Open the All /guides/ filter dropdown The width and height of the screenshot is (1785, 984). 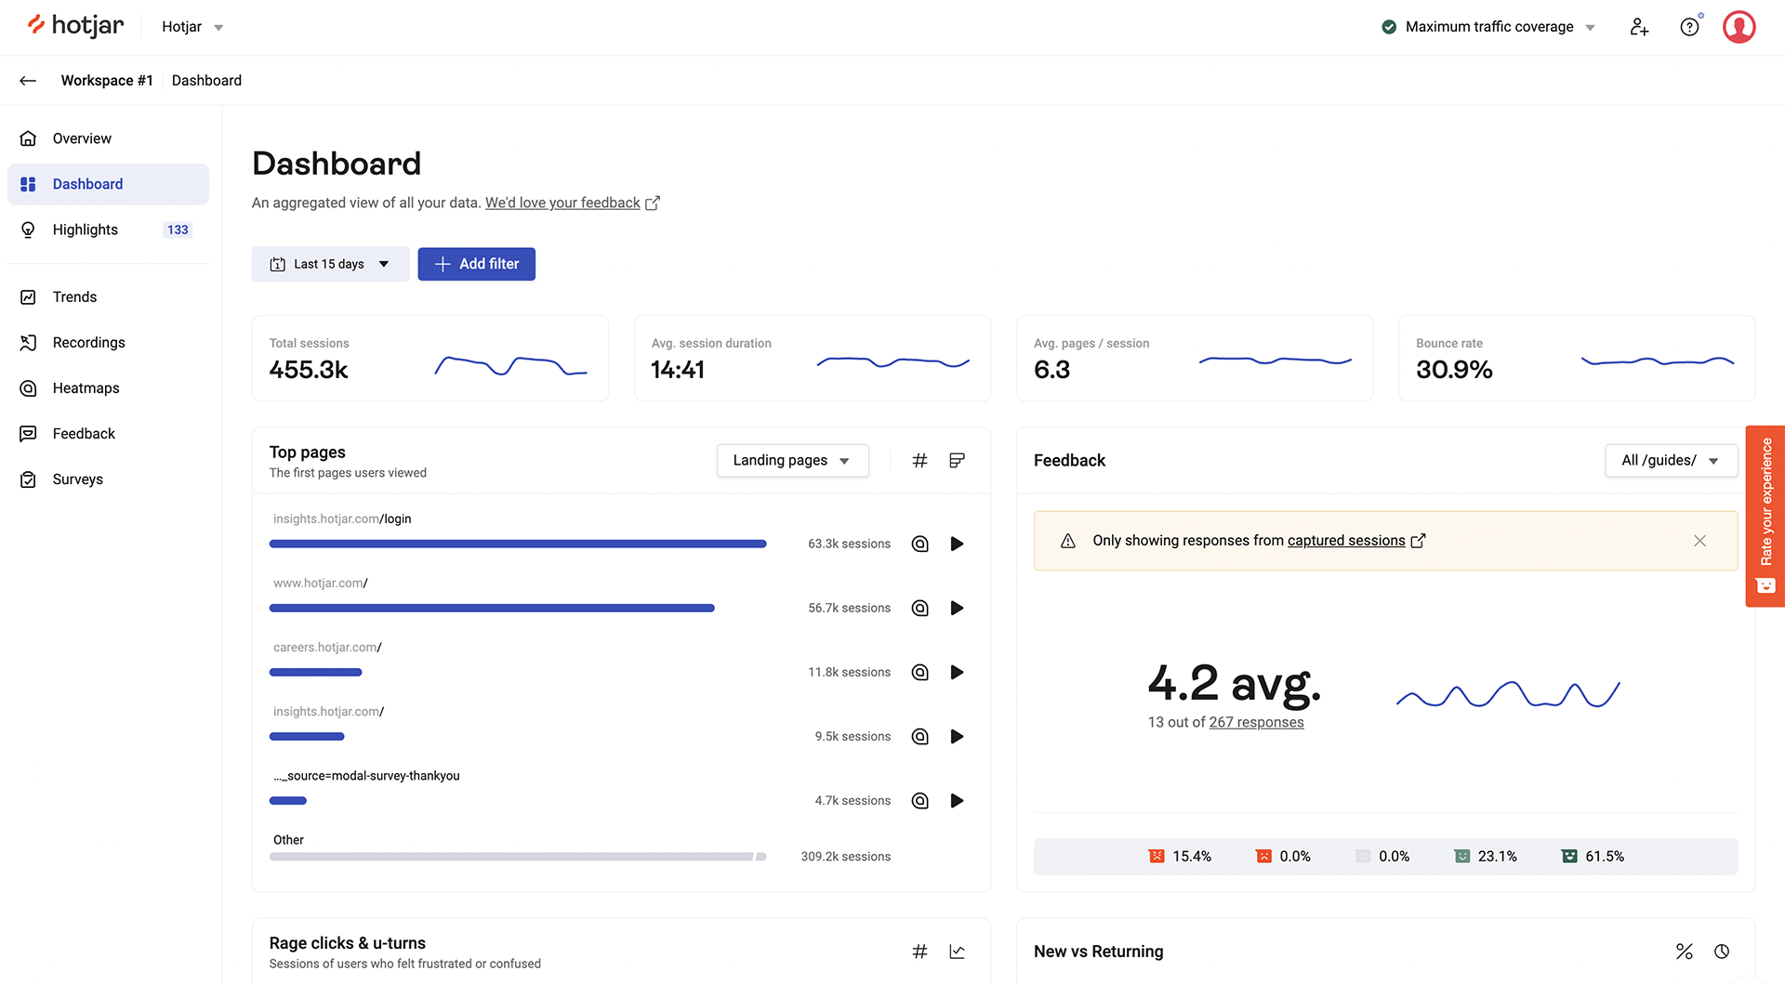(x=1671, y=460)
